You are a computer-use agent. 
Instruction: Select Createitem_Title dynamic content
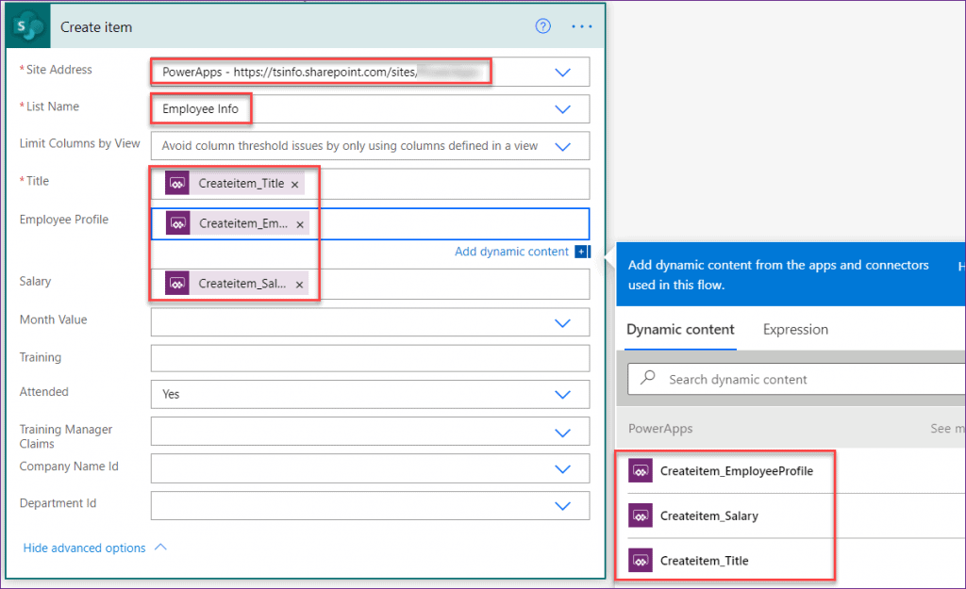click(x=704, y=561)
